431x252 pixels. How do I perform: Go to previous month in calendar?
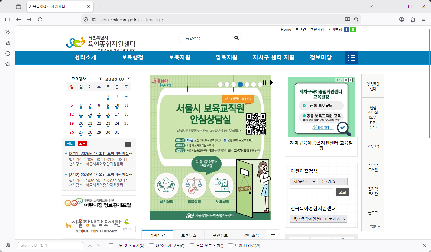[101, 79]
